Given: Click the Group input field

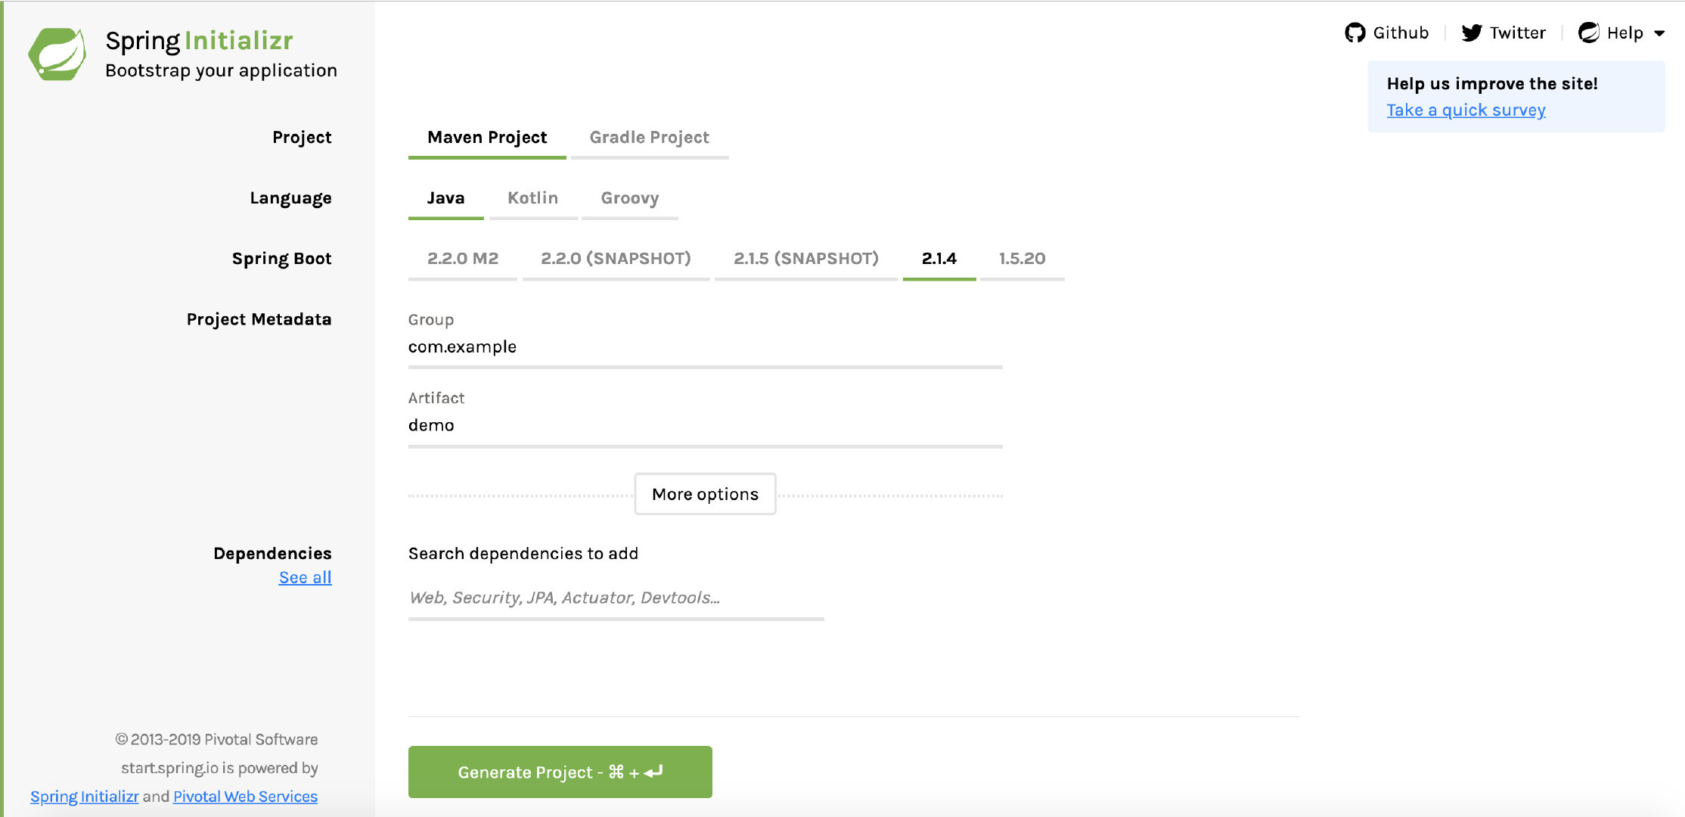Looking at the screenshot, I should [x=705, y=347].
